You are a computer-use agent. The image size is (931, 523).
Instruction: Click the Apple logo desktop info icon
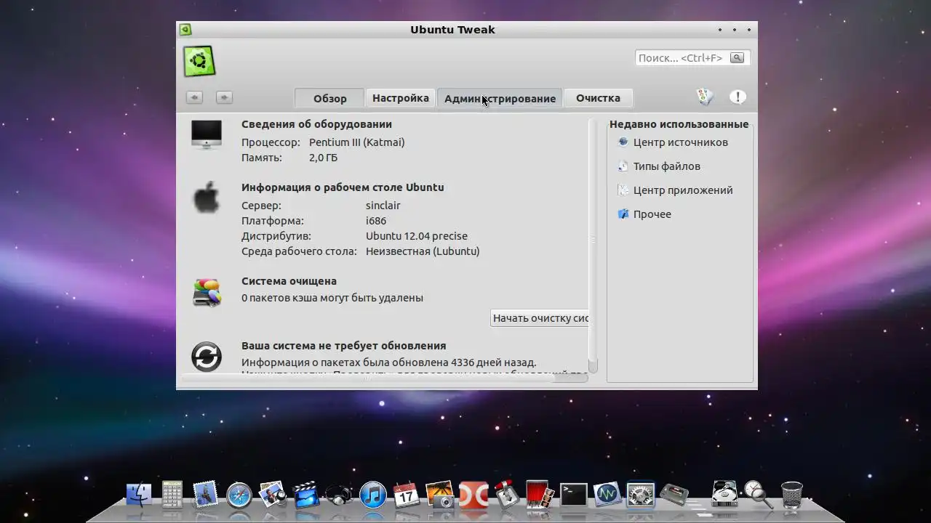(x=207, y=198)
